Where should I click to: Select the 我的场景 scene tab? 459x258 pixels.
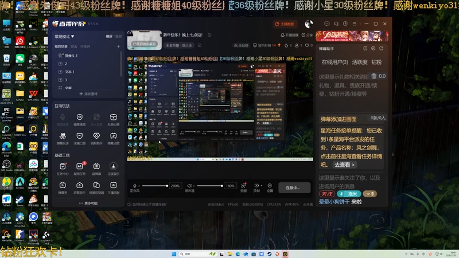[61, 46]
